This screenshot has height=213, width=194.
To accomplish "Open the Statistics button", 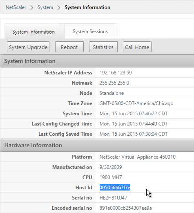I will coord(103,47).
